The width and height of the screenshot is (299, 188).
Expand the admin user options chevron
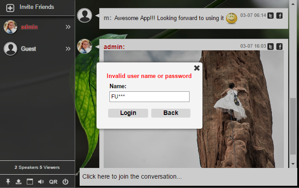68,27
